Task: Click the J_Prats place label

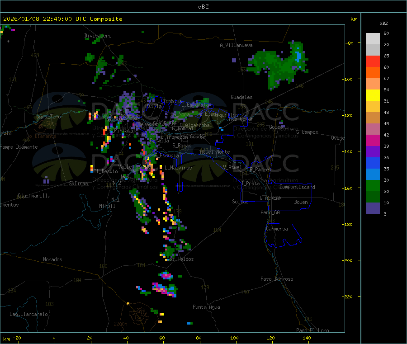Action: [250, 184]
